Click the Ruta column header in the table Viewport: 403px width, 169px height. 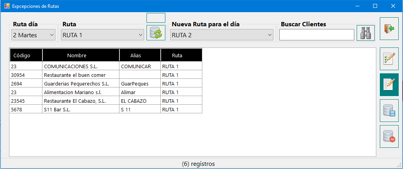click(181, 55)
